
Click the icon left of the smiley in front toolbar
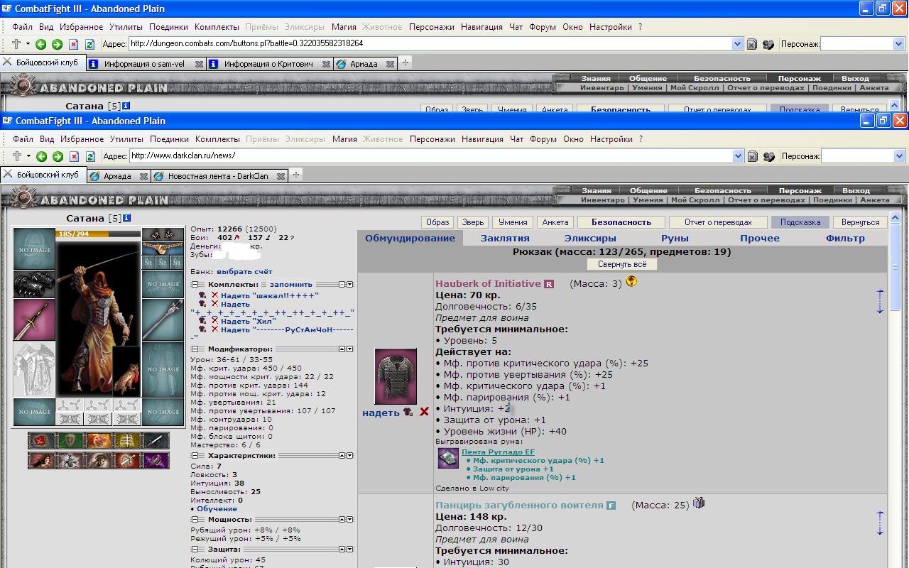pyautogui.click(x=753, y=156)
